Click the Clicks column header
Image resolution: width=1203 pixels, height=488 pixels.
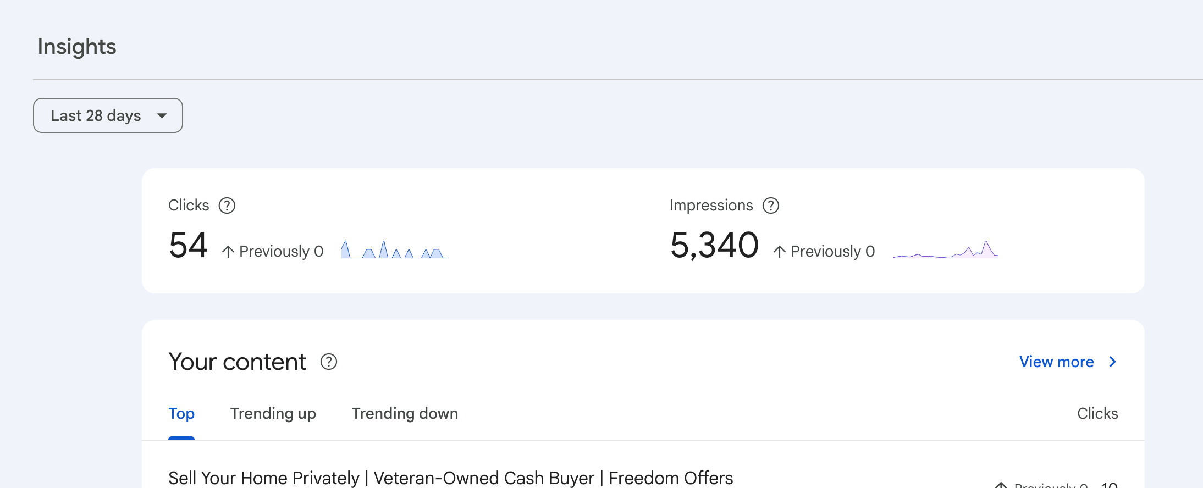coord(1097,413)
